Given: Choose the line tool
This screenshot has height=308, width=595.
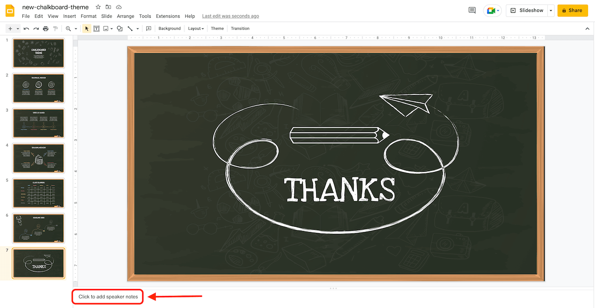Looking at the screenshot, I should pos(130,29).
